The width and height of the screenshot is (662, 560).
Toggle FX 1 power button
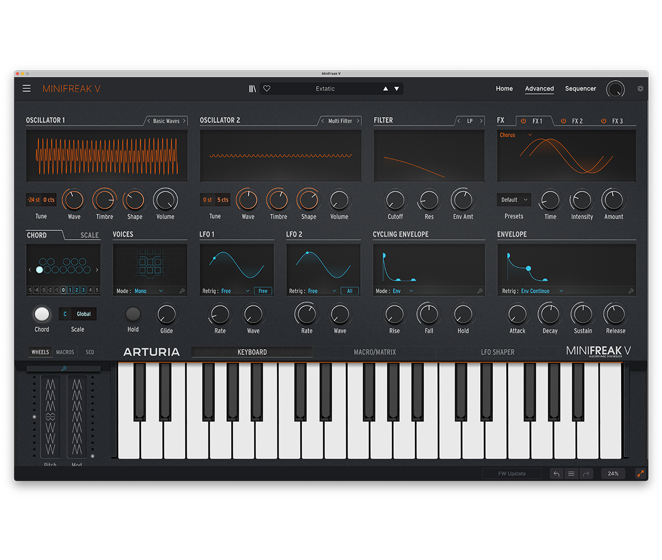524,121
